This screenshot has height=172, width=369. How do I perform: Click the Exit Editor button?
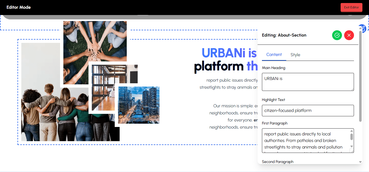[x=352, y=7]
